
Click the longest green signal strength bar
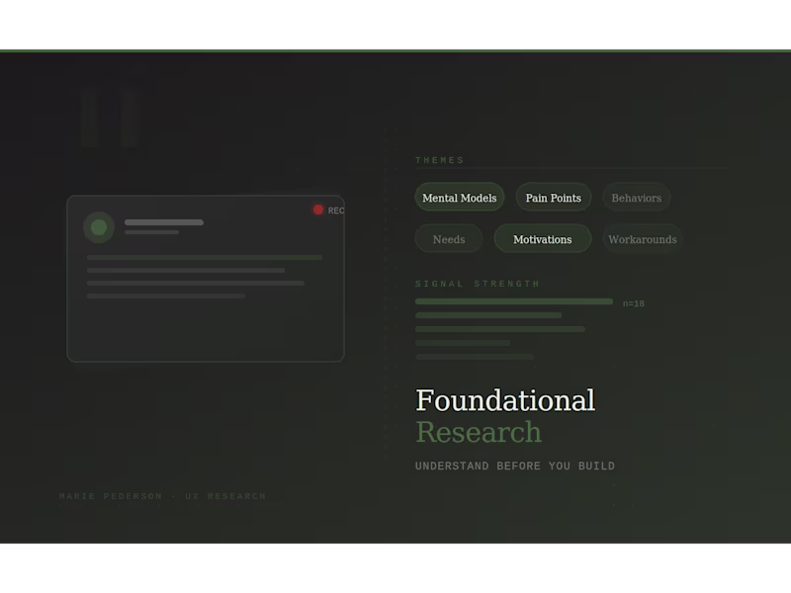pyautogui.click(x=514, y=302)
